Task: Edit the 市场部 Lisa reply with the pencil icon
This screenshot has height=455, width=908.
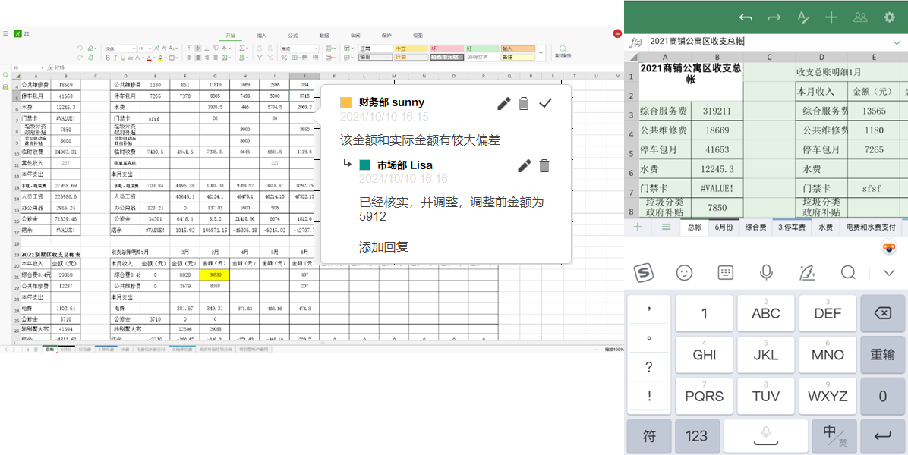Action: pos(524,166)
